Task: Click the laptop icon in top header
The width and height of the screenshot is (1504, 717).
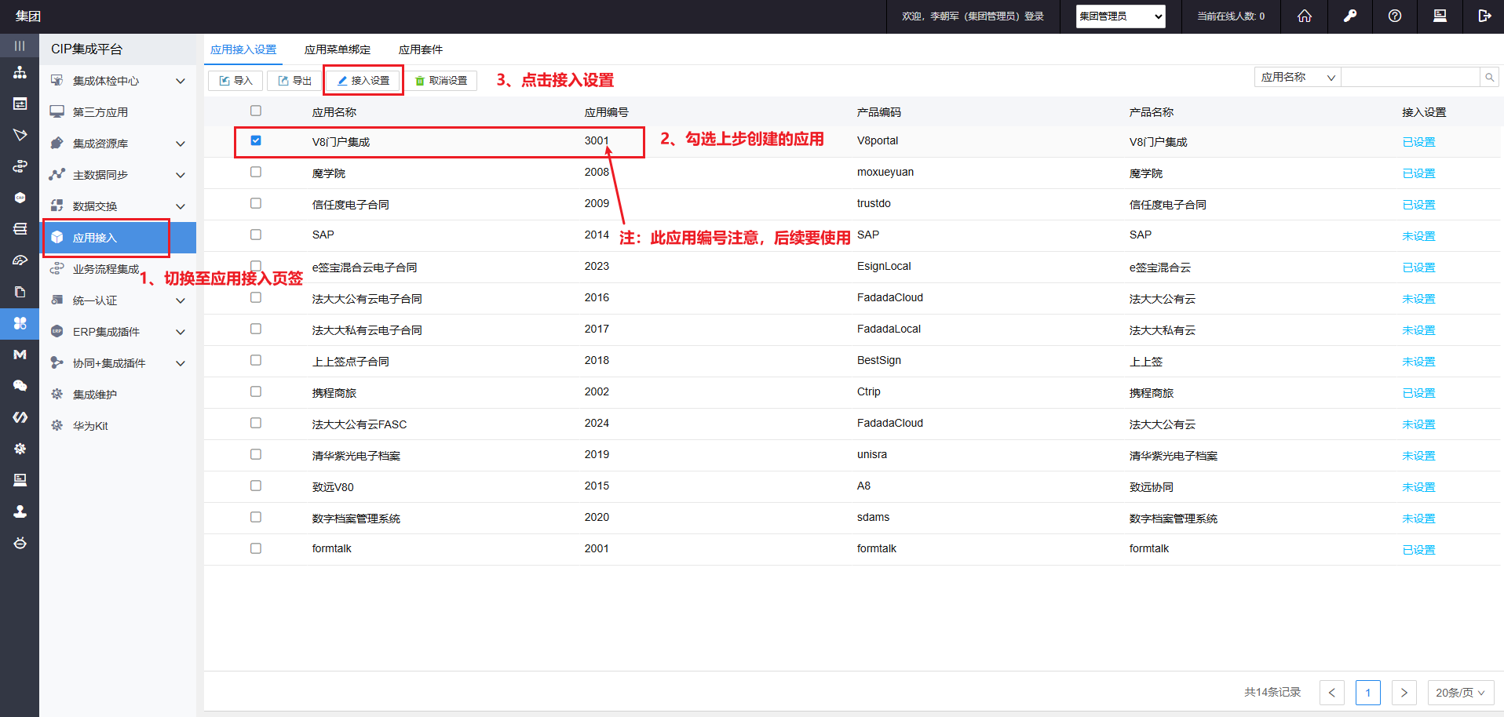Action: click(1440, 16)
